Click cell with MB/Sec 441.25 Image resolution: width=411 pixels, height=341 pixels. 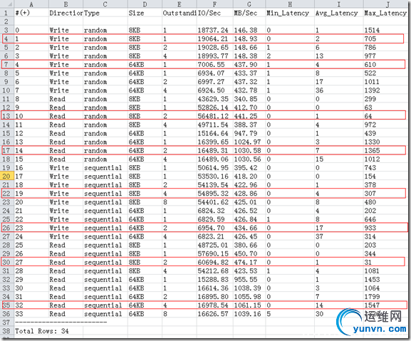pos(249,116)
